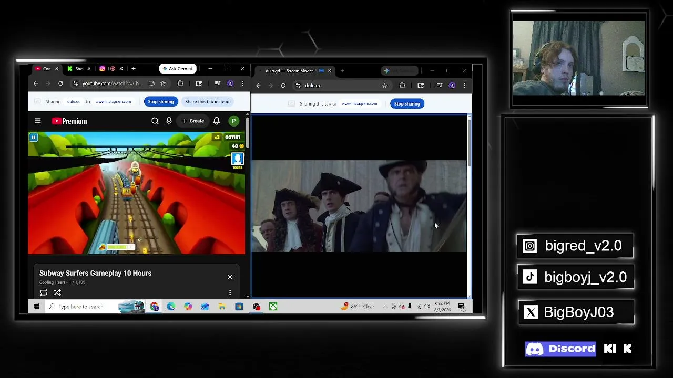Open Xbox app from the taskbar
Image resolution: width=673 pixels, height=378 pixels.
point(273,307)
